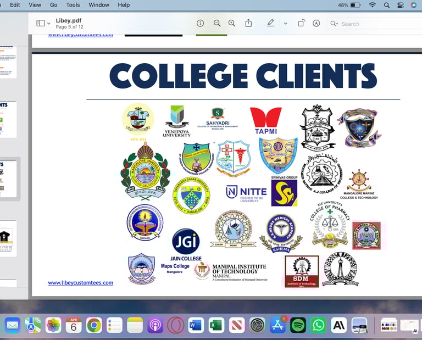422x340 pixels.
Task: Open Mail from the Dock
Action: click(x=13, y=325)
